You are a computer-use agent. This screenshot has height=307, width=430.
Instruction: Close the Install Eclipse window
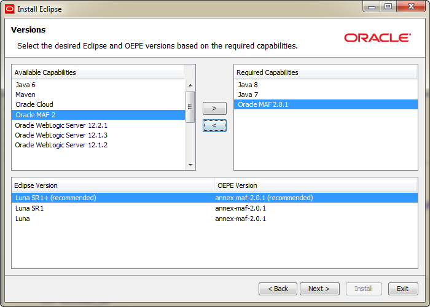pyautogui.click(x=411, y=7)
